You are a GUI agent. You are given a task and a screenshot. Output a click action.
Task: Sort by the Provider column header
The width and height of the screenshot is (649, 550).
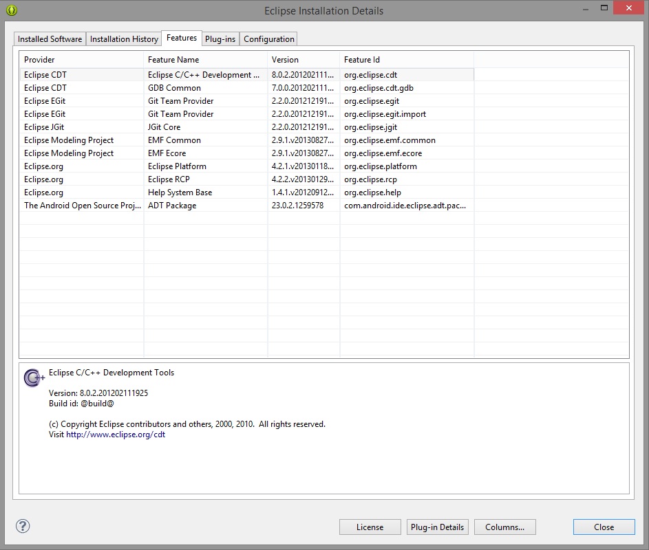pos(81,60)
